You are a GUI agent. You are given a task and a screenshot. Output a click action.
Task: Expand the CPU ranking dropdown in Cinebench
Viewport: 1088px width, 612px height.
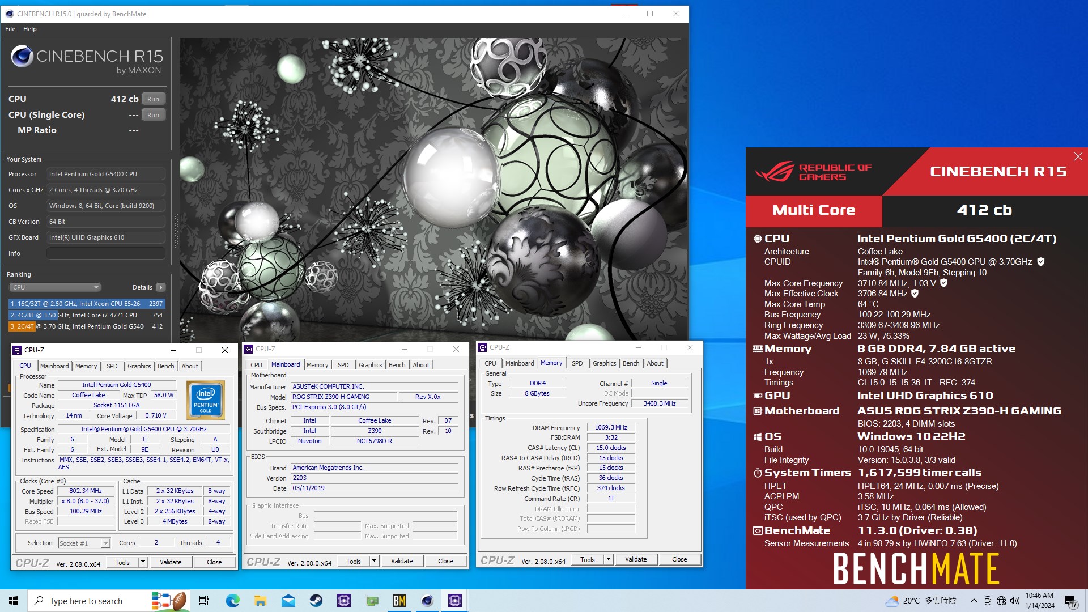point(55,287)
